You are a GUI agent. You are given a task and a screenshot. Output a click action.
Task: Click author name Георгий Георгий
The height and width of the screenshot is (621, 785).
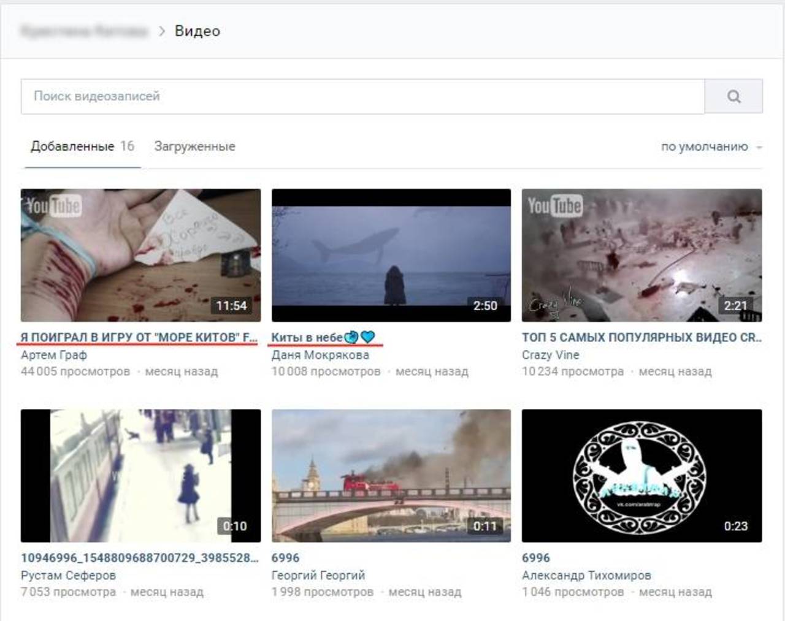click(318, 576)
